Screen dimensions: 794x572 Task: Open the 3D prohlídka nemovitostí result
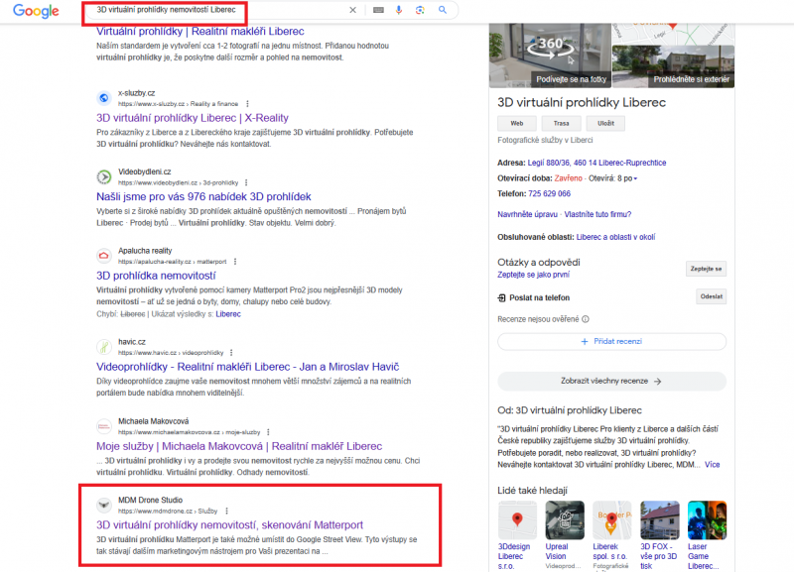click(x=156, y=276)
